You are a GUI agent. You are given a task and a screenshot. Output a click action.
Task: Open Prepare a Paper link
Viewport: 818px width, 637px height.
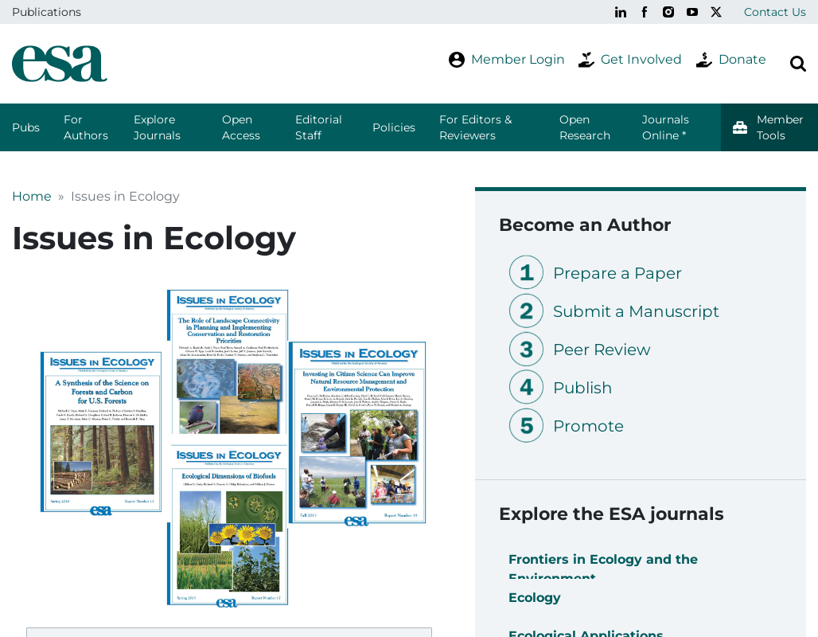click(617, 273)
